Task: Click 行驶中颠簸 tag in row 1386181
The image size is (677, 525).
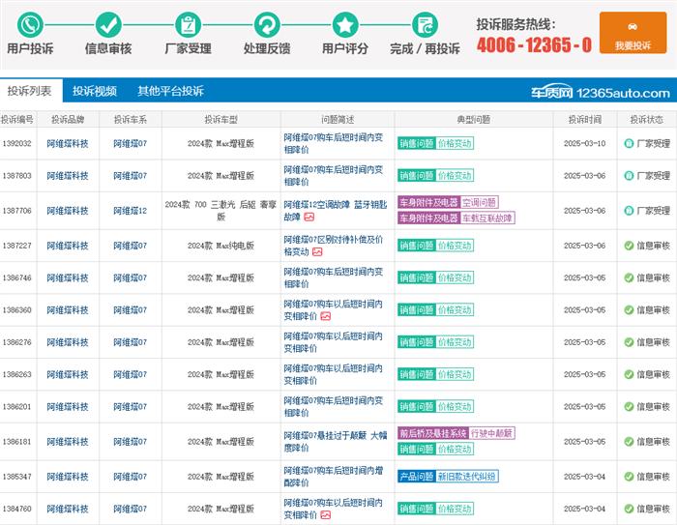Action: pyautogui.click(x=491, y=433)
